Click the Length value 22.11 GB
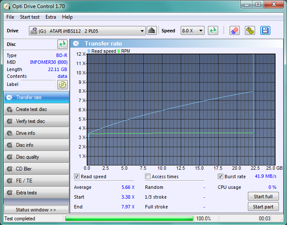Screen dimensions: 287x225 57,69
